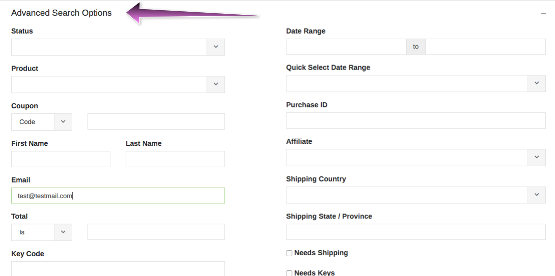555x276 pixels.
Task: Click the Key Code text field
Action: pyautogui.click(x=118, y=268)
